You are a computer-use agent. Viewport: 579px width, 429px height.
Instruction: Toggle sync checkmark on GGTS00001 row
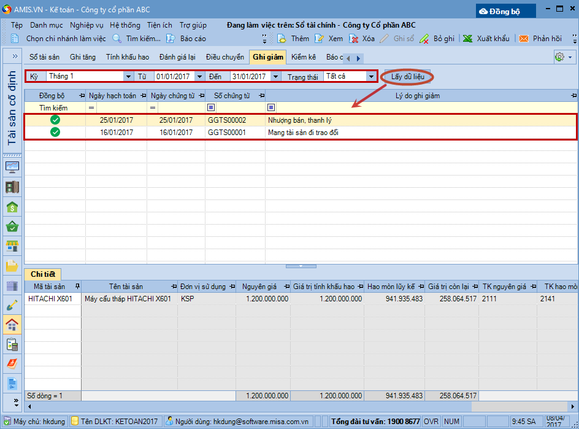click(x=55, y=133)
